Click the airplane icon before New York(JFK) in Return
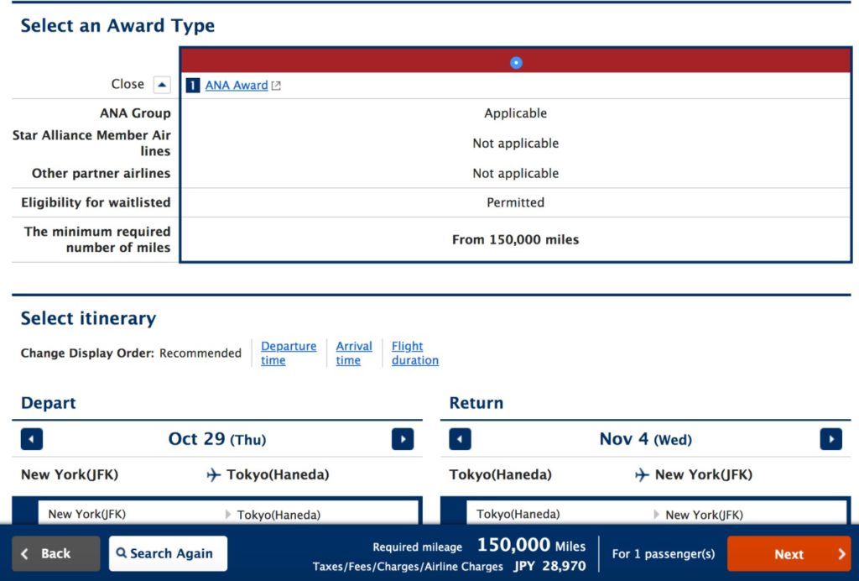 click(x=642, y=474)
